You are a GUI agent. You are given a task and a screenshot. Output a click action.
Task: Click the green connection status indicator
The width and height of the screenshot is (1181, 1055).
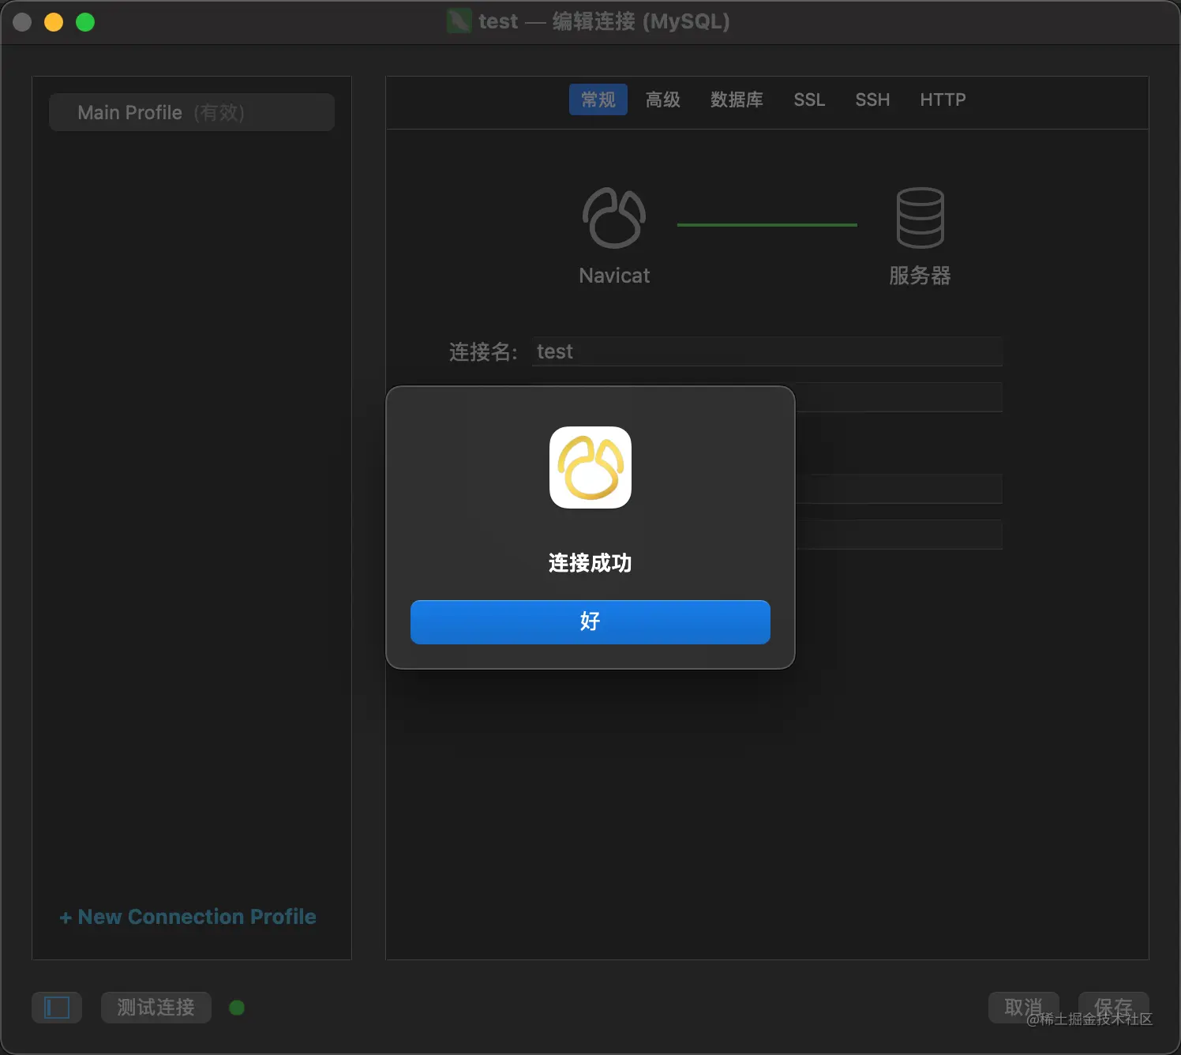237,1008
